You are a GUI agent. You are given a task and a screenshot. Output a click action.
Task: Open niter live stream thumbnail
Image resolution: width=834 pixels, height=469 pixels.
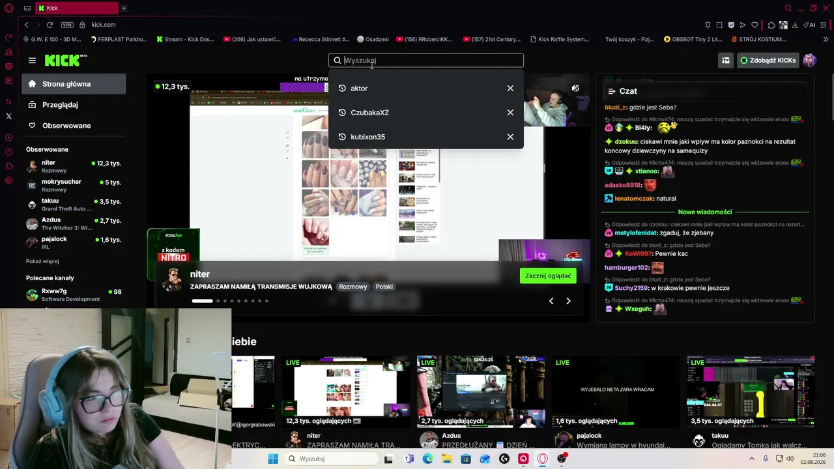click(346, 391)
